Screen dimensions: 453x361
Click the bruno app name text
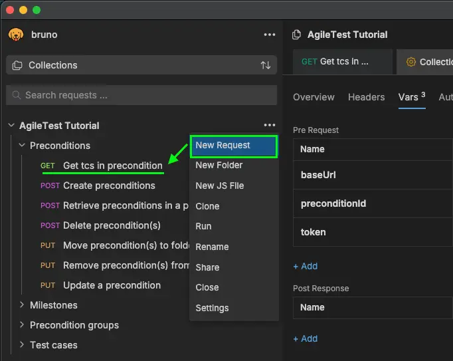[x=45, y=35]
